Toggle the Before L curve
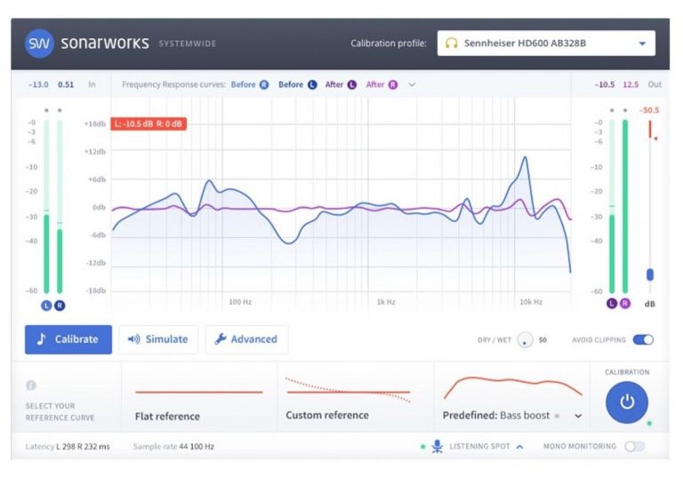683x477 pixels. click(298, 84)
